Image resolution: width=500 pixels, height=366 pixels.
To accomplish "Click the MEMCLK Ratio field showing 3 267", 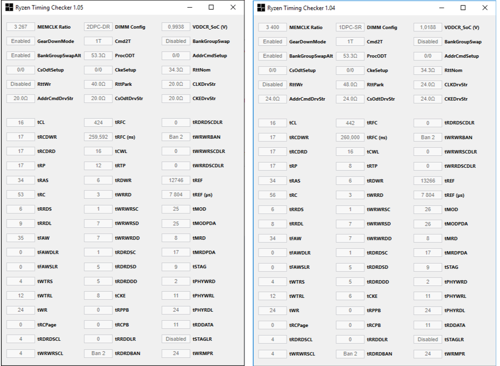I will click(x=21, y=27).
